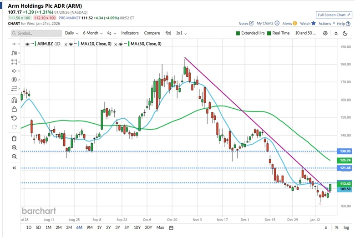
Task: Collapse the chart header with double chevron
Action: (336, 33)
